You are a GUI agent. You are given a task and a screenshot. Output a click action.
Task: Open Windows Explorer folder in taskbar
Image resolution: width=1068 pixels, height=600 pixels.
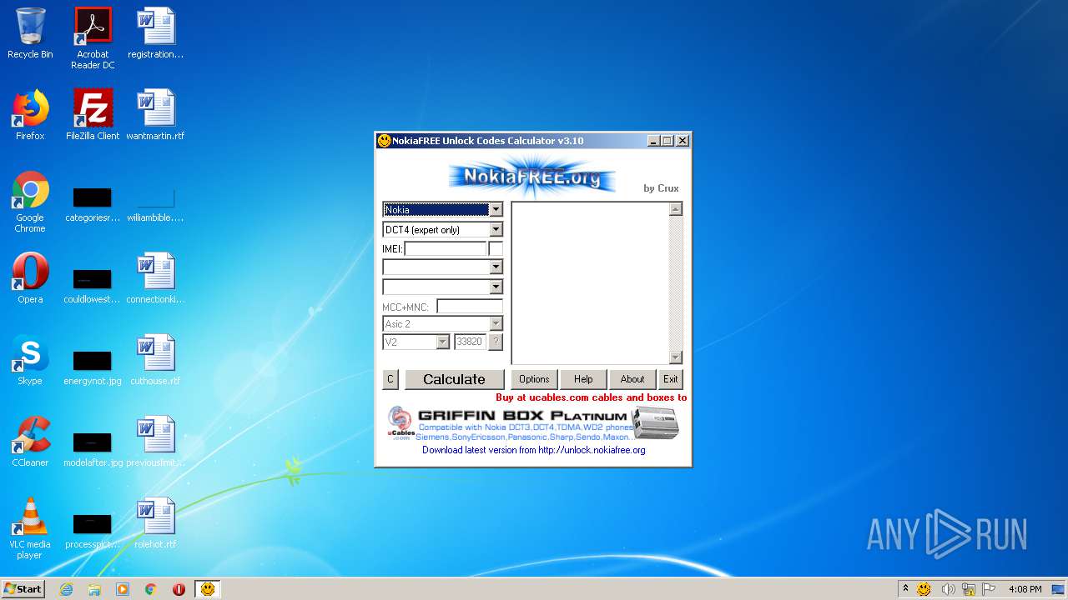click(94, 589)
